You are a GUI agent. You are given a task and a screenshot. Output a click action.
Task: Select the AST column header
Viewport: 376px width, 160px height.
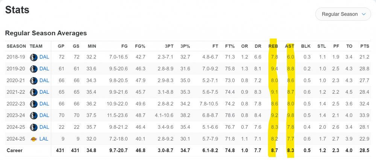point(290,46)
